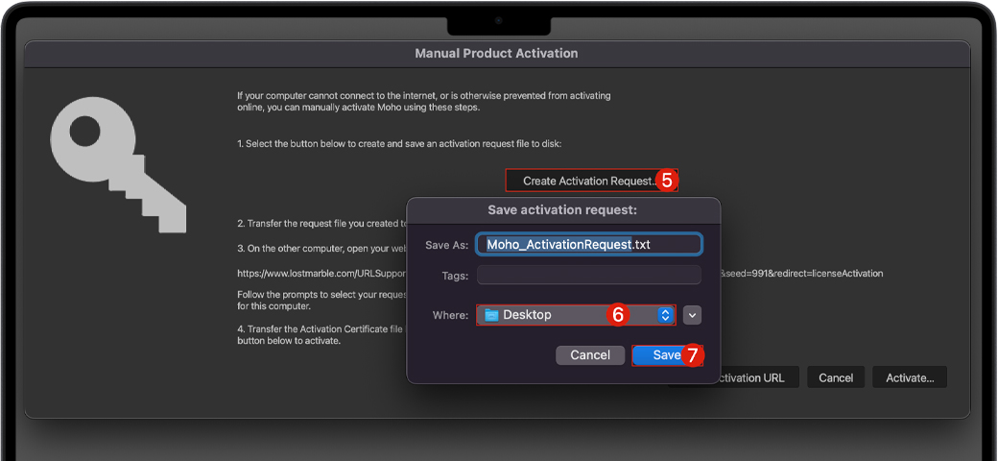Click the Save activation request dialog title
This screenshot has height=461, width=998.
click(x=563, y=209)
